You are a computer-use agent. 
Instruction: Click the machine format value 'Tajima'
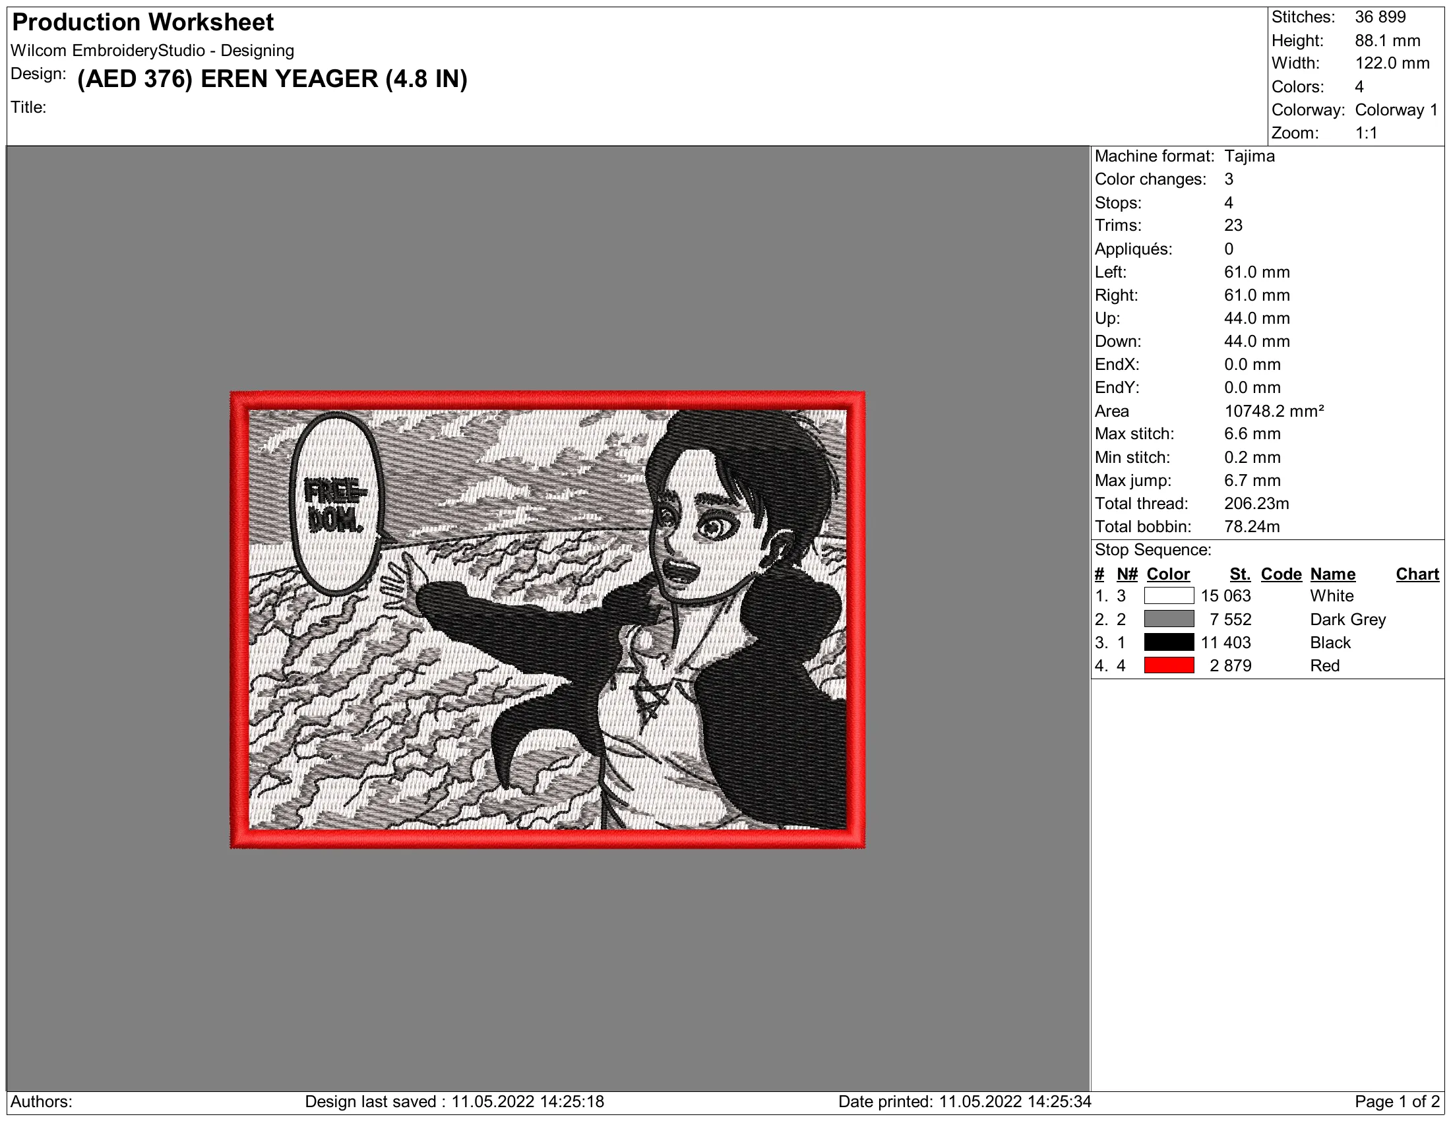pyautogui.click(x=1250, y=156)
